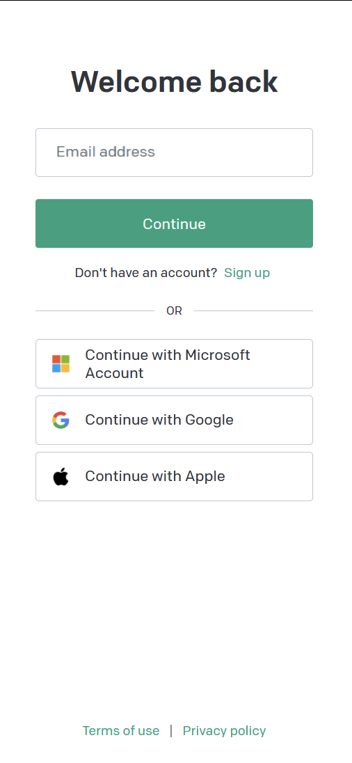Open the Sign up link
Viewport: 352px width, 763px height.
click(x=247, y=272)
